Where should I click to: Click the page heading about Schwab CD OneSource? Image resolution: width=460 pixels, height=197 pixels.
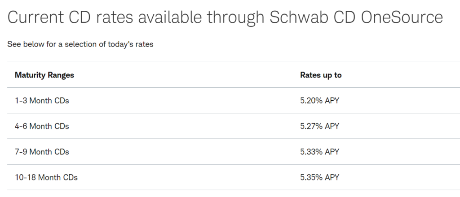pyautogui.click(x=225, y=17)
